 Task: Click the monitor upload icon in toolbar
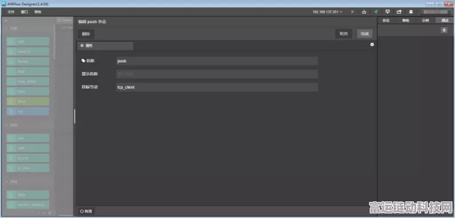point(388,12)
